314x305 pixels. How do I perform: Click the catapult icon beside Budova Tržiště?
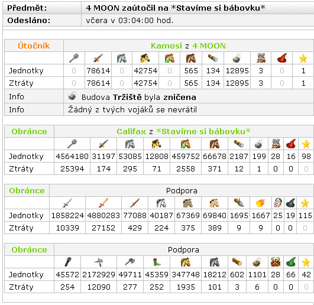pos(72,96)
